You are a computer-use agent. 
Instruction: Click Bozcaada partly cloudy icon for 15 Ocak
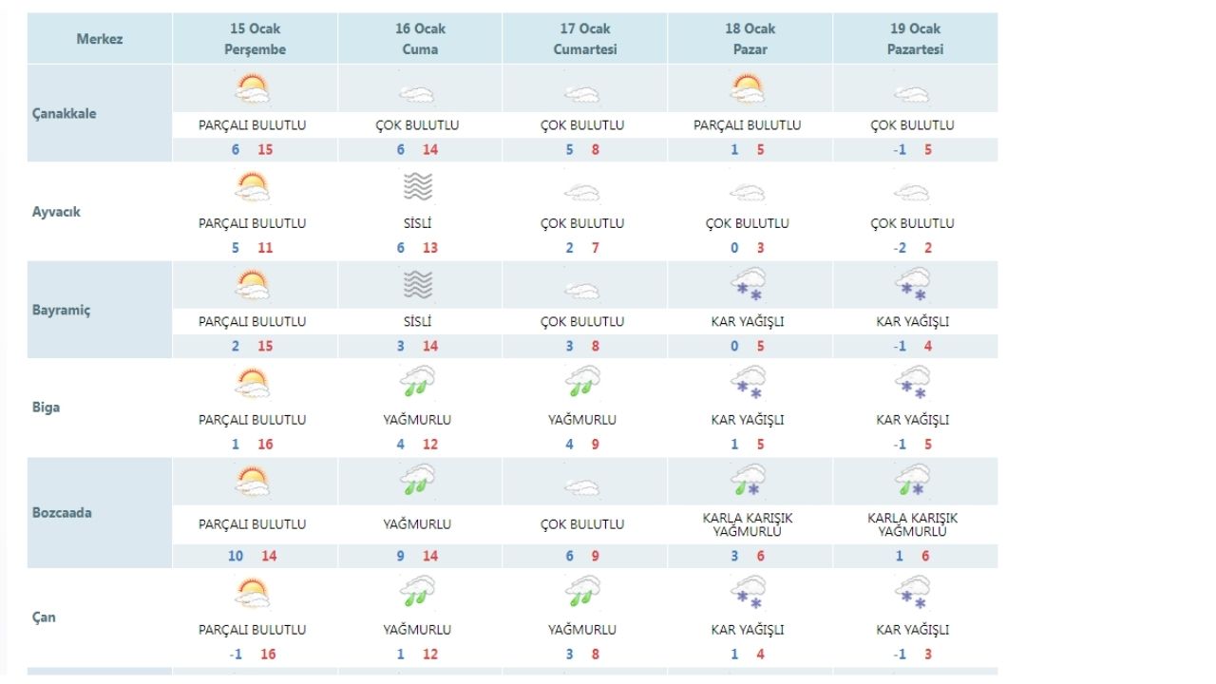tap(253, 482)
